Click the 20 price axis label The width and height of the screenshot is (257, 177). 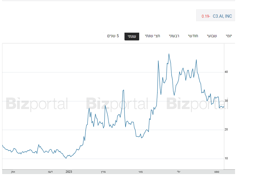click(226, 130)
